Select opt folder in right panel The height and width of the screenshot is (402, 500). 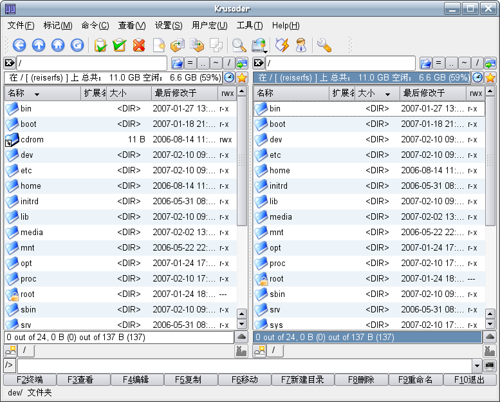369,248
